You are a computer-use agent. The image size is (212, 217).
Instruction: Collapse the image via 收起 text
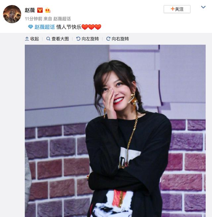tap(34, 39)
